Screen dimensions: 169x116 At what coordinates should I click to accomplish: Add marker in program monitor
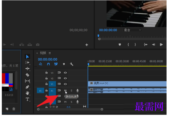[x=120, y=45]
